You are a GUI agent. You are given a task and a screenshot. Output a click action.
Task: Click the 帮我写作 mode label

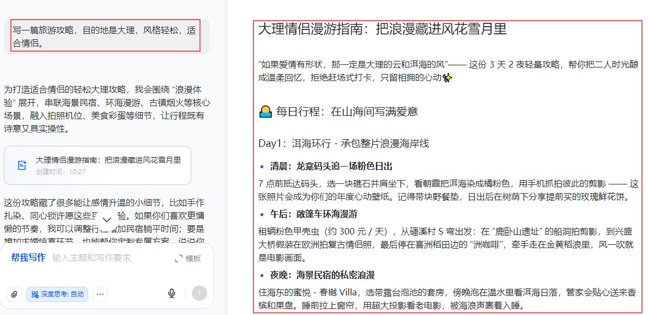[x=28, y=258]
